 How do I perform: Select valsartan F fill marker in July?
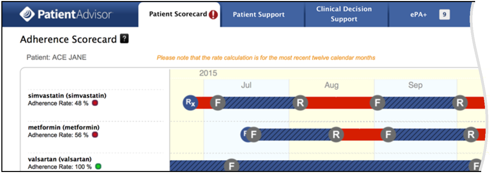(x=232, y=166)
